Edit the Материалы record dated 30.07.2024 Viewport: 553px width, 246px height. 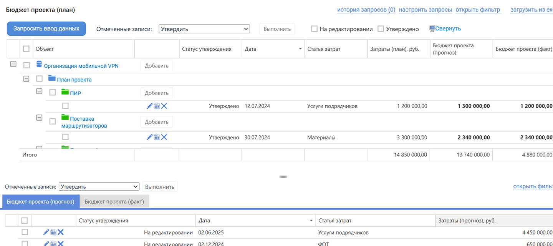coord(150,137)
